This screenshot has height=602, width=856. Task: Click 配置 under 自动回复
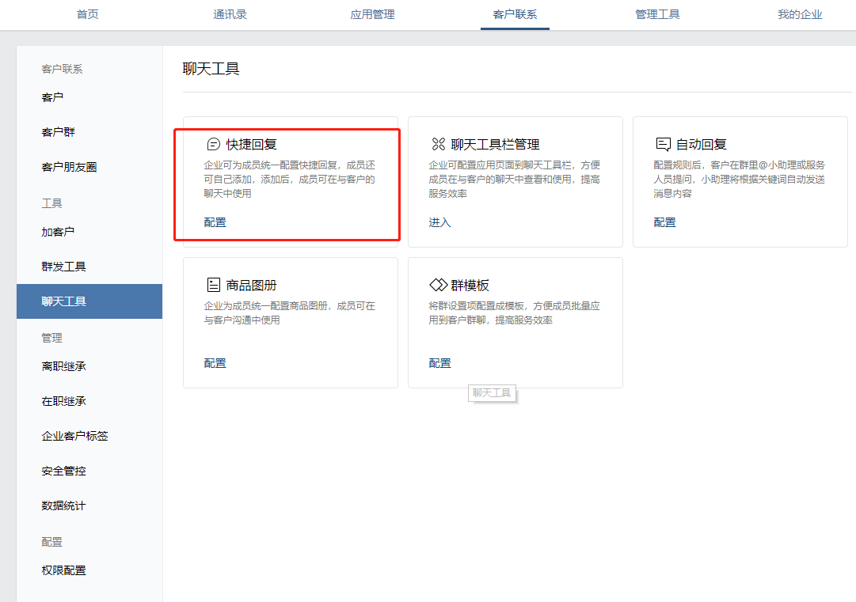664,222
